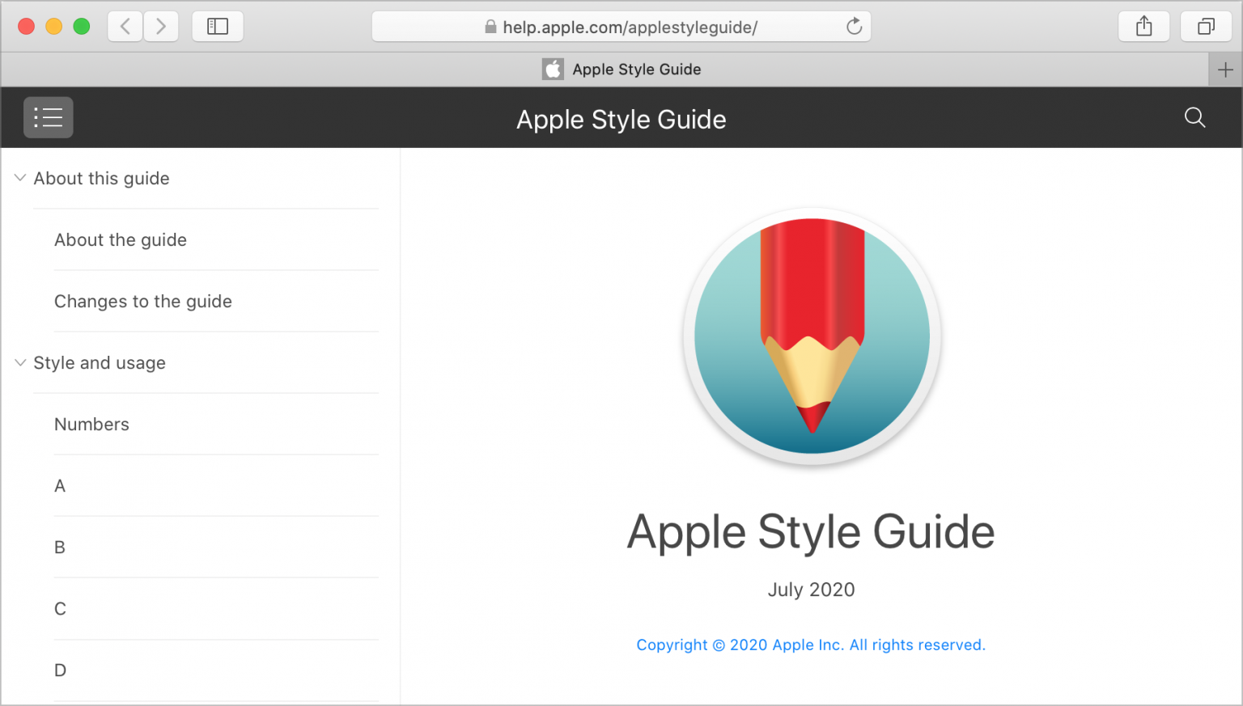Go forward with Safari's forward arrow
1243x706 pixels.
click(x=161, y=27)
